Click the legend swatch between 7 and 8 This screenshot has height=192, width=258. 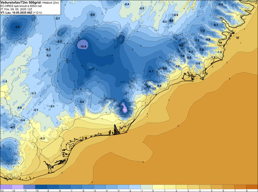(240, 187)
